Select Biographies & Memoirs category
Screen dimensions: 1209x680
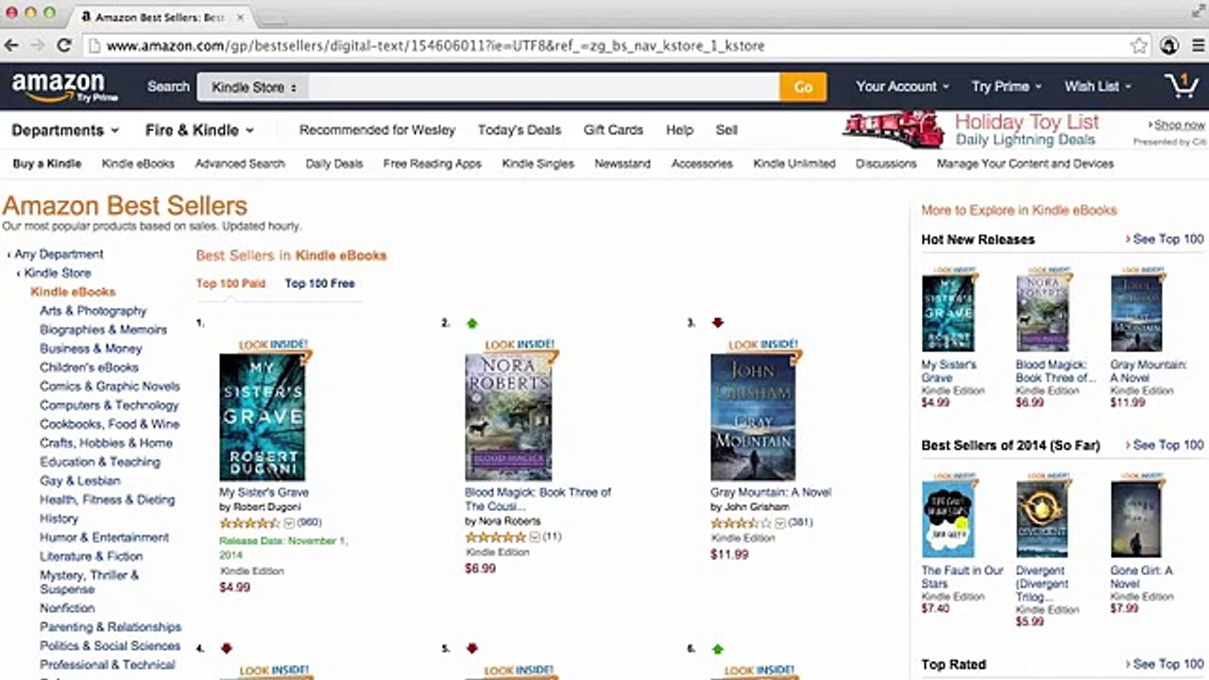[103, 330]
